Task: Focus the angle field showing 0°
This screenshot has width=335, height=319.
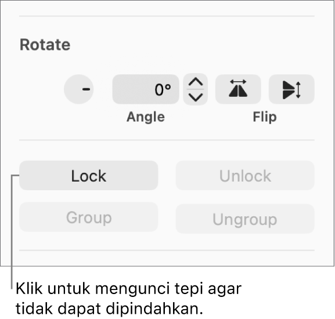Action: click(146, 89)
